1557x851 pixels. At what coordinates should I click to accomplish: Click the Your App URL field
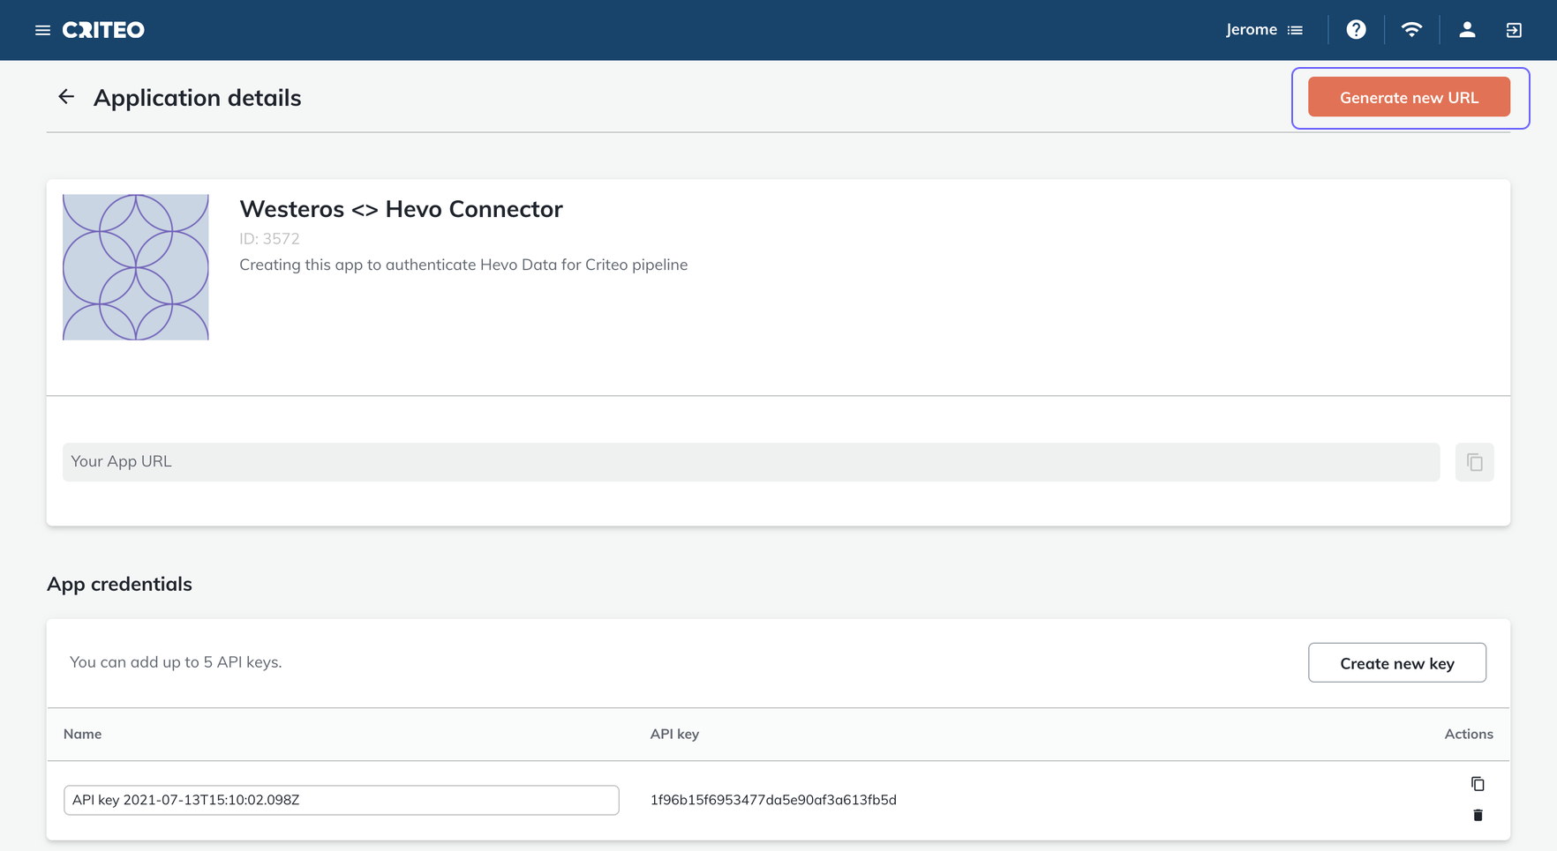pyautogui.click(x=751, y=462)
